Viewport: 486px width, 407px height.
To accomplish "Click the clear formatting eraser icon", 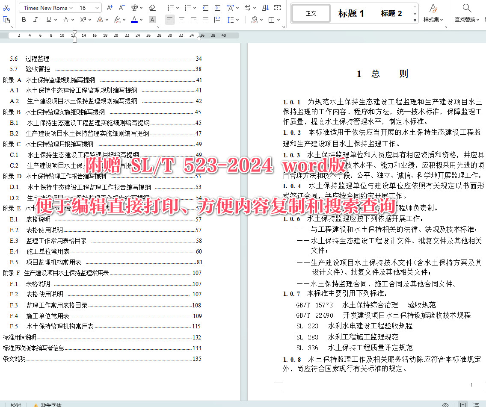I will [x=152, y=7].
